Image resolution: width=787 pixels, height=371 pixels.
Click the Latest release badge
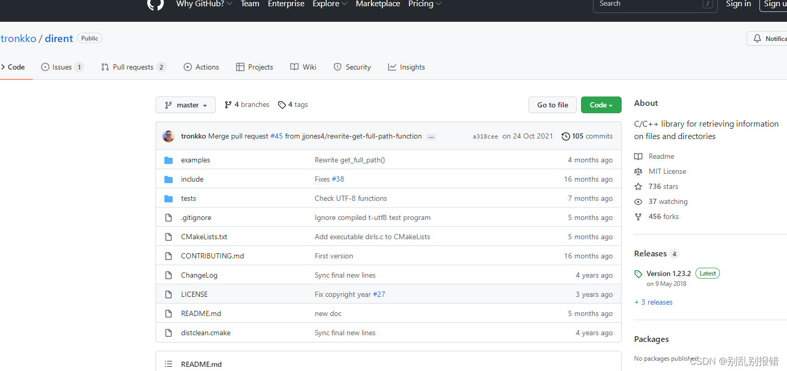click(707, 273)
